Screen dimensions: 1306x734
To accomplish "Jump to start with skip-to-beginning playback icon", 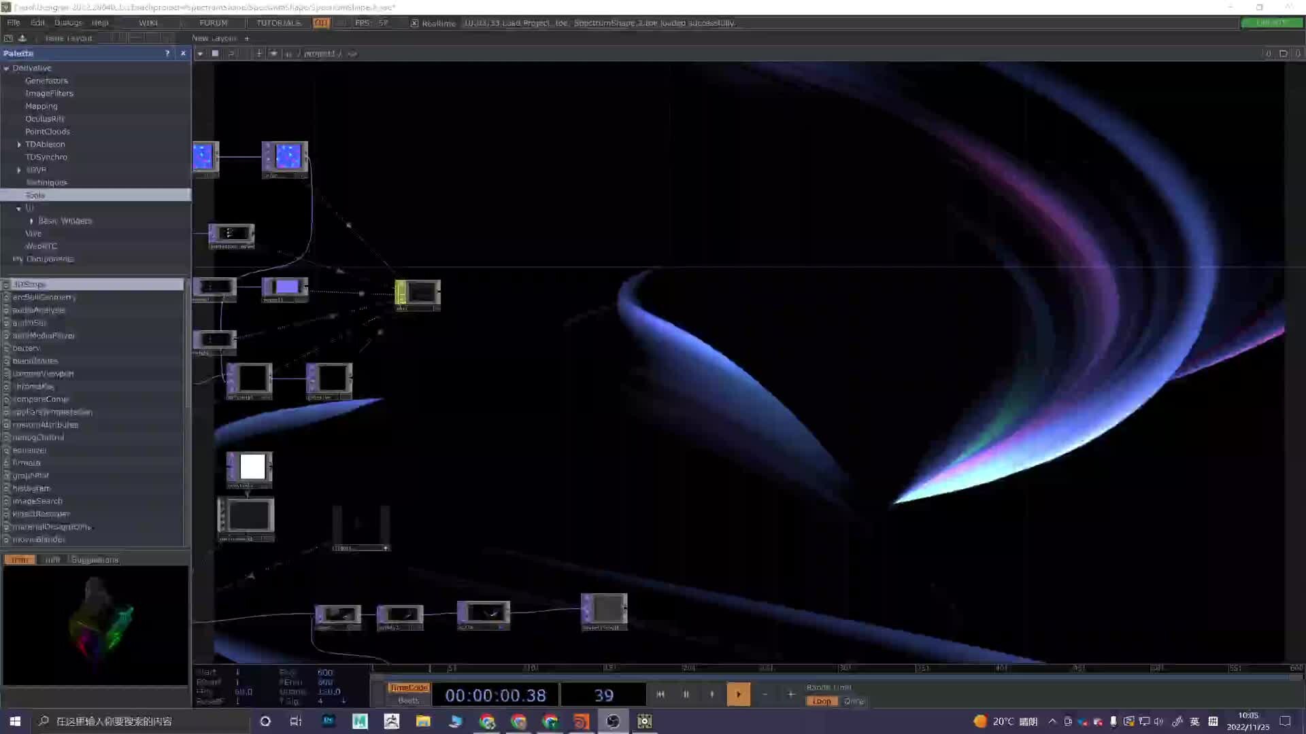I will click(660, 695).
